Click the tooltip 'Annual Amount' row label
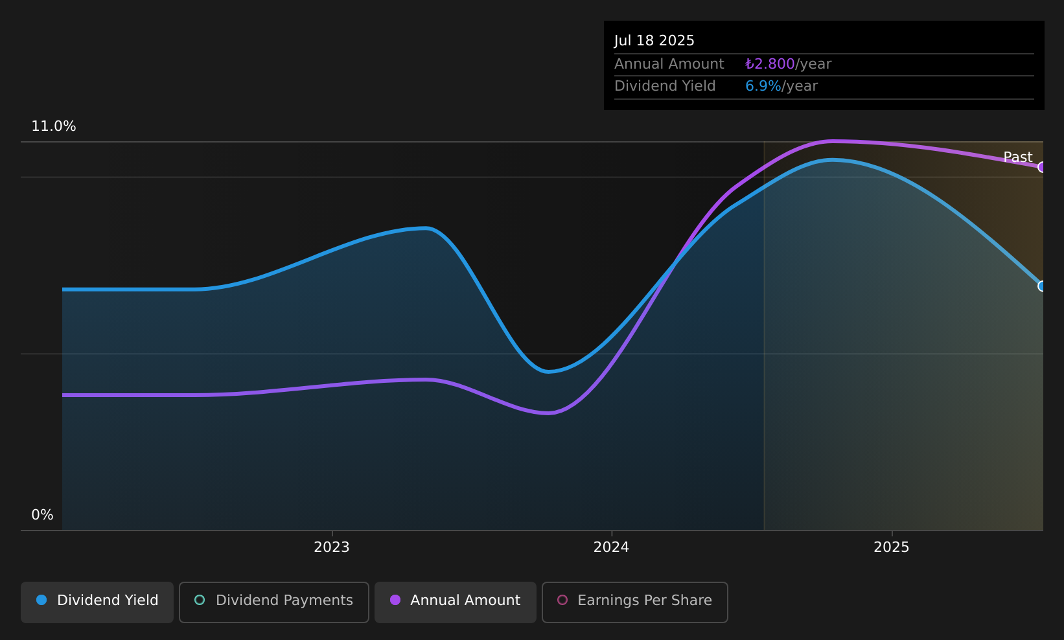This screenshot has width=1064, height=640. point(669,64)
